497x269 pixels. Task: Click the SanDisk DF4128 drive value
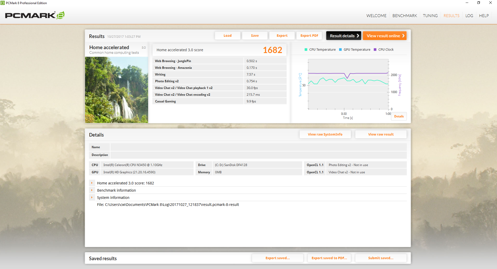(231, 165)
